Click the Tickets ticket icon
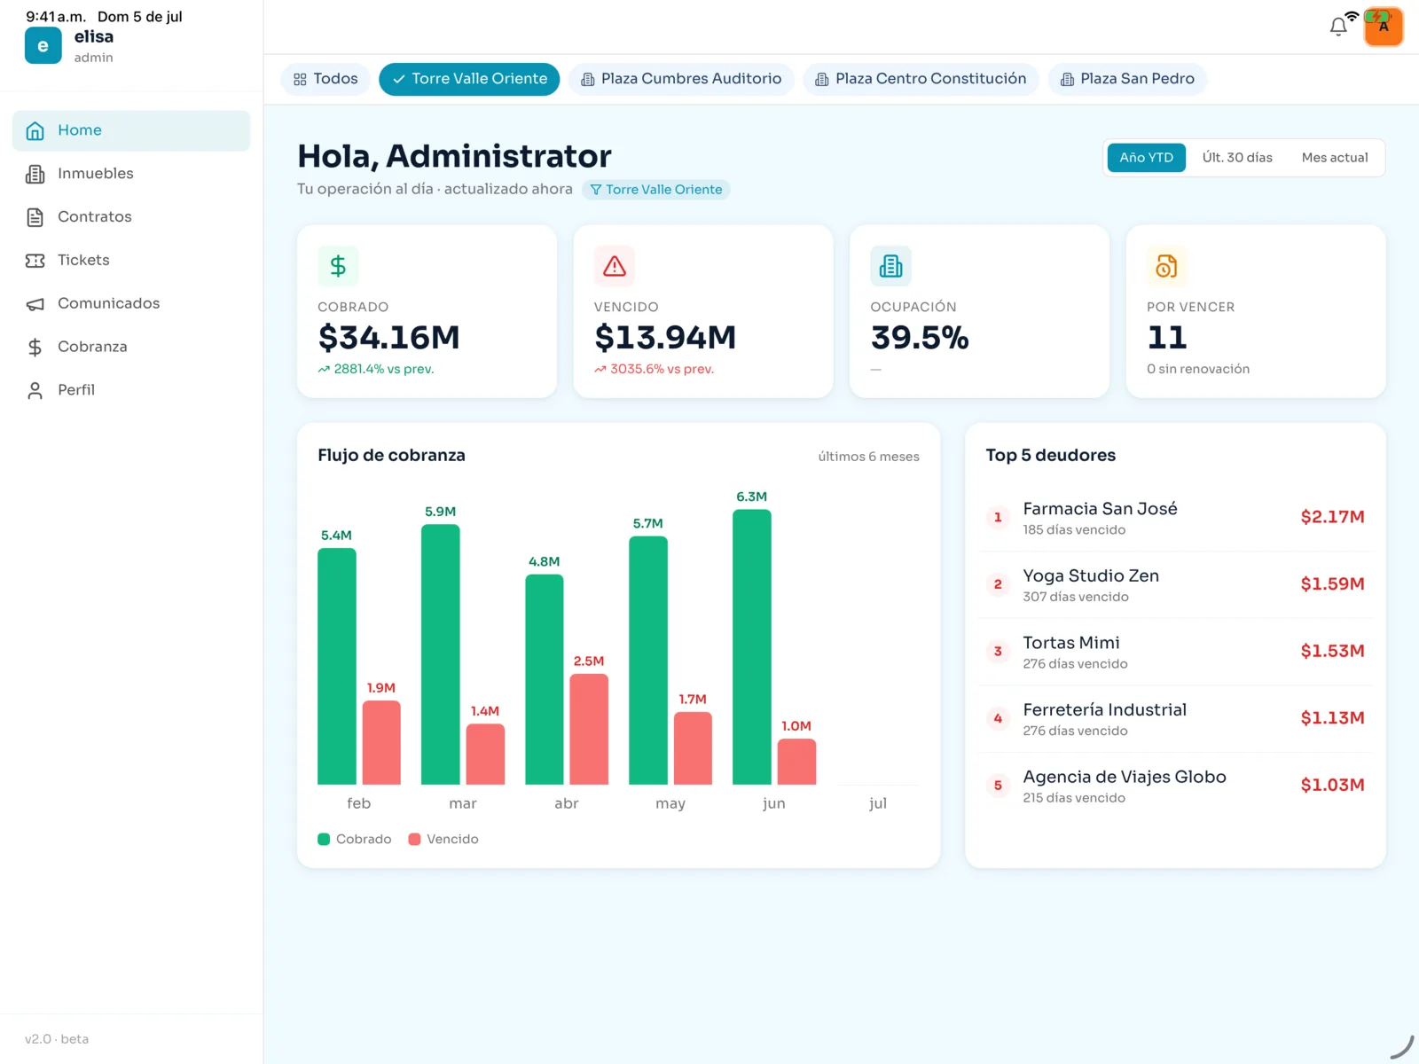This screenshot has width=1419, height=1064. pyautogui.click(x=35, y=261)
